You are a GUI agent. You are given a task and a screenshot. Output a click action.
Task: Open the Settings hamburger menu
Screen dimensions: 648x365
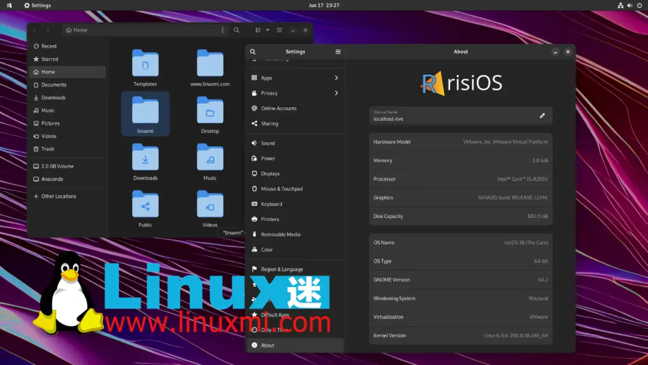pos(338,52)
